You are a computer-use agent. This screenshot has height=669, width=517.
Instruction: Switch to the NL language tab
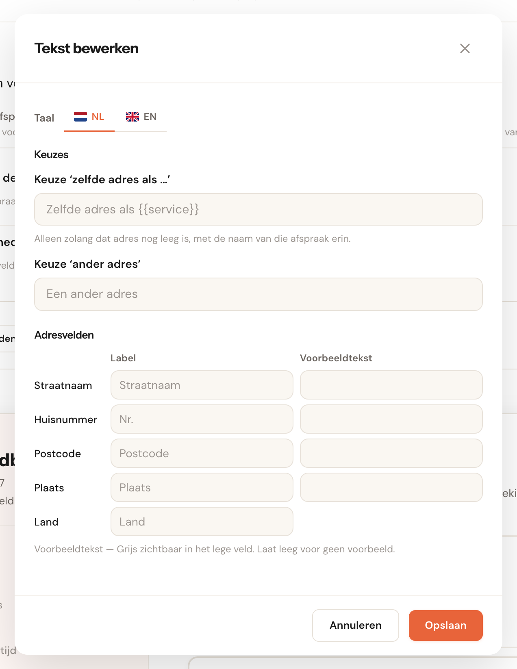tap(89, 117)
